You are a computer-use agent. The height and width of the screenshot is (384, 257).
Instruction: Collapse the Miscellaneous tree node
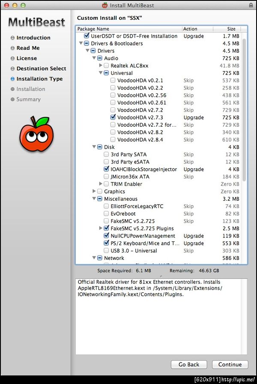click(94, 199)
